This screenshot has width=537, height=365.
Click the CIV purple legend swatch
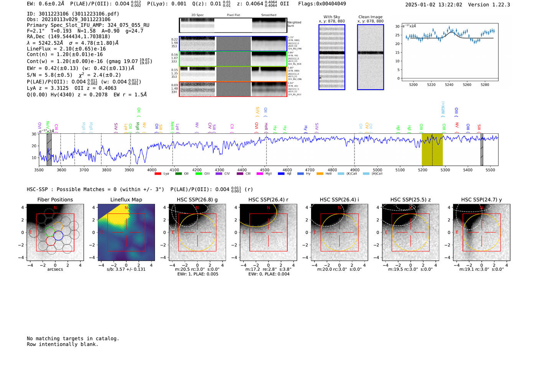click(x=219, y=174)
